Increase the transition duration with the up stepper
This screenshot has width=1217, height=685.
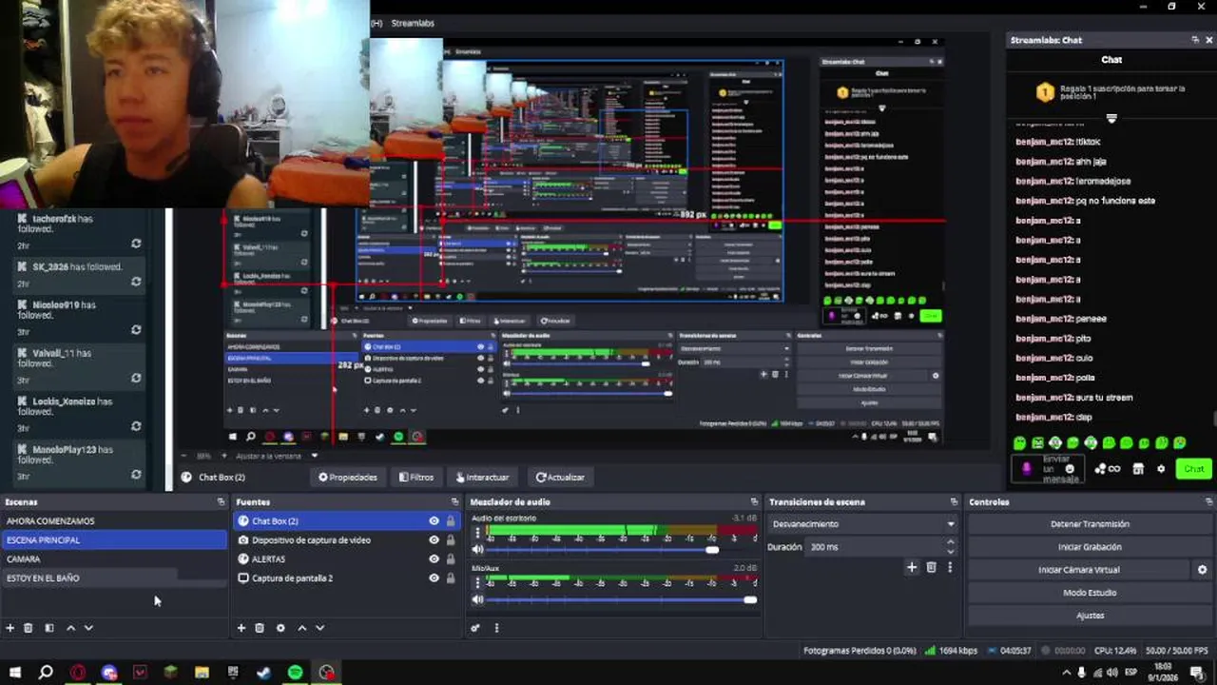[951, 542]
